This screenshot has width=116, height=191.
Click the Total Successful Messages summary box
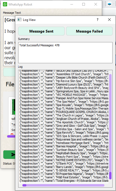pyautogui.click(x=65, y=53)
